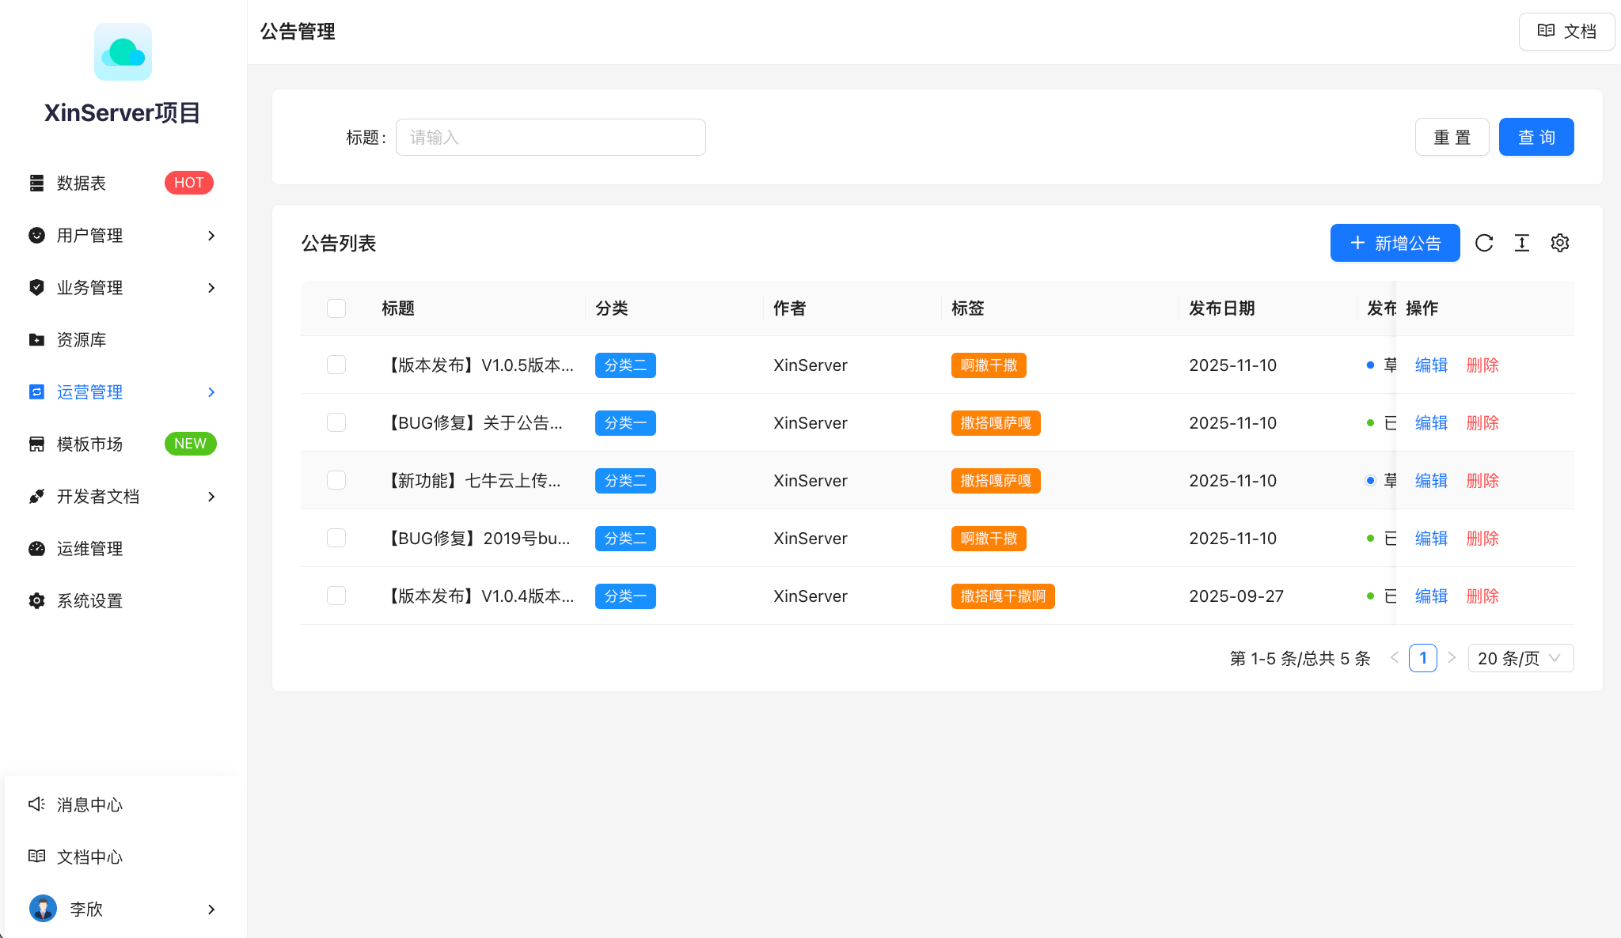This screenshot has height=938, width=1621.
Task: Click 删除 link for V1.0.4 row
Action: 1482,596
